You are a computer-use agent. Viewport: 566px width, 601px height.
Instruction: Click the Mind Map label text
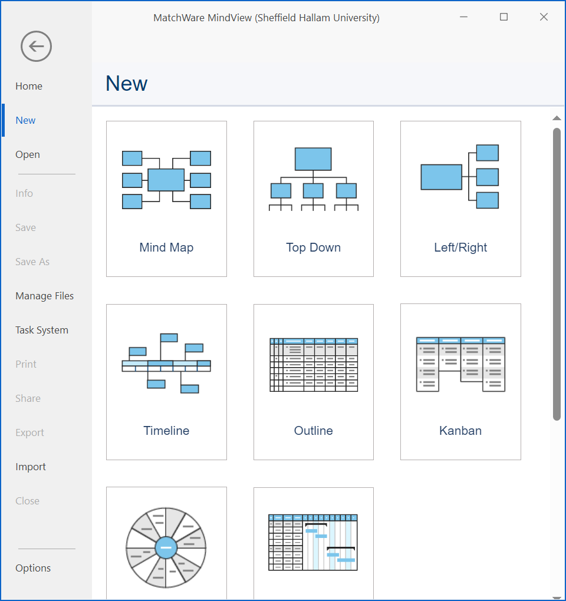pos(166,247)
